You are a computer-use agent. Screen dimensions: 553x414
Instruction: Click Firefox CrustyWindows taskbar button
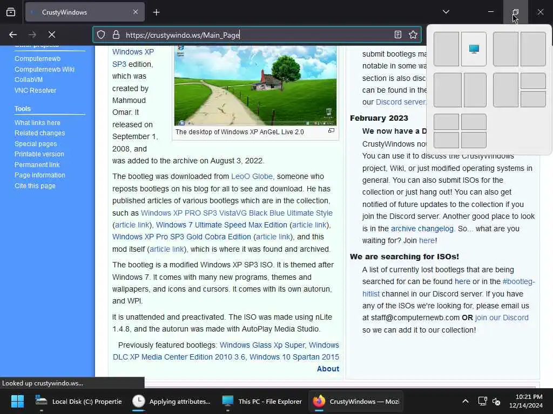[355, 401]
